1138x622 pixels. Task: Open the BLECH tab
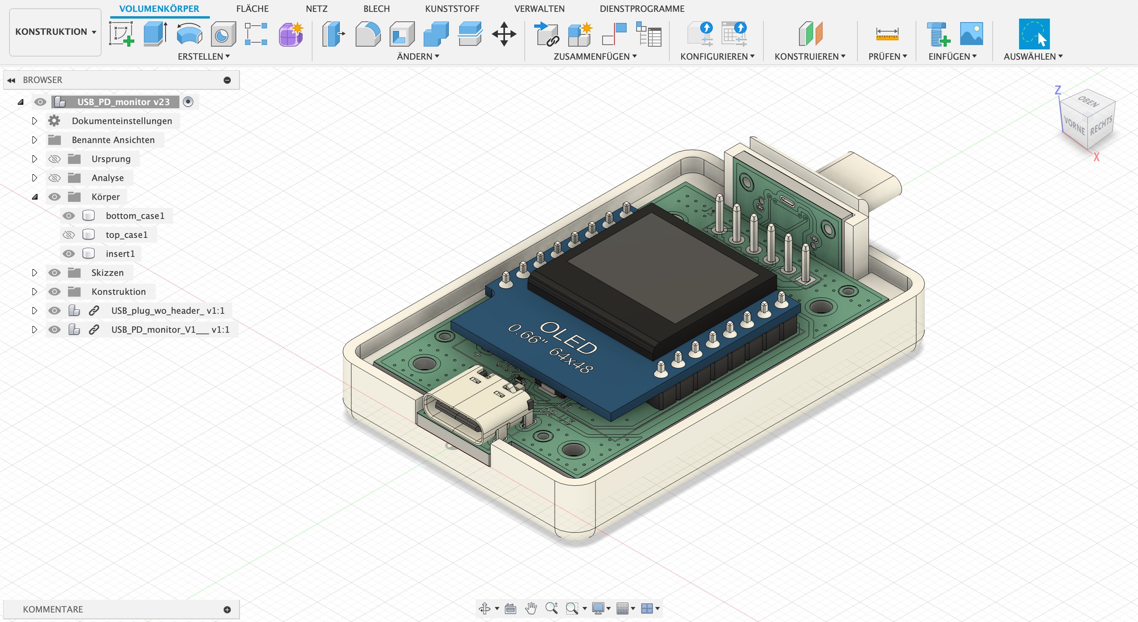[377, 9]
